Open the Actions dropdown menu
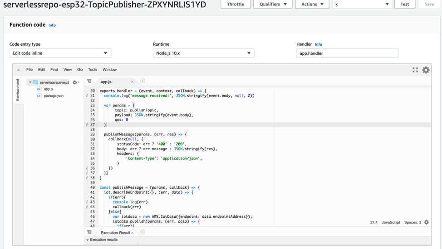Image resolution: width=442 pixels, height=249 pixels. coord(312,4)
